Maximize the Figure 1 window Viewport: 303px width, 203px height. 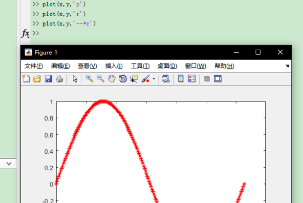(x=258, y=52)
